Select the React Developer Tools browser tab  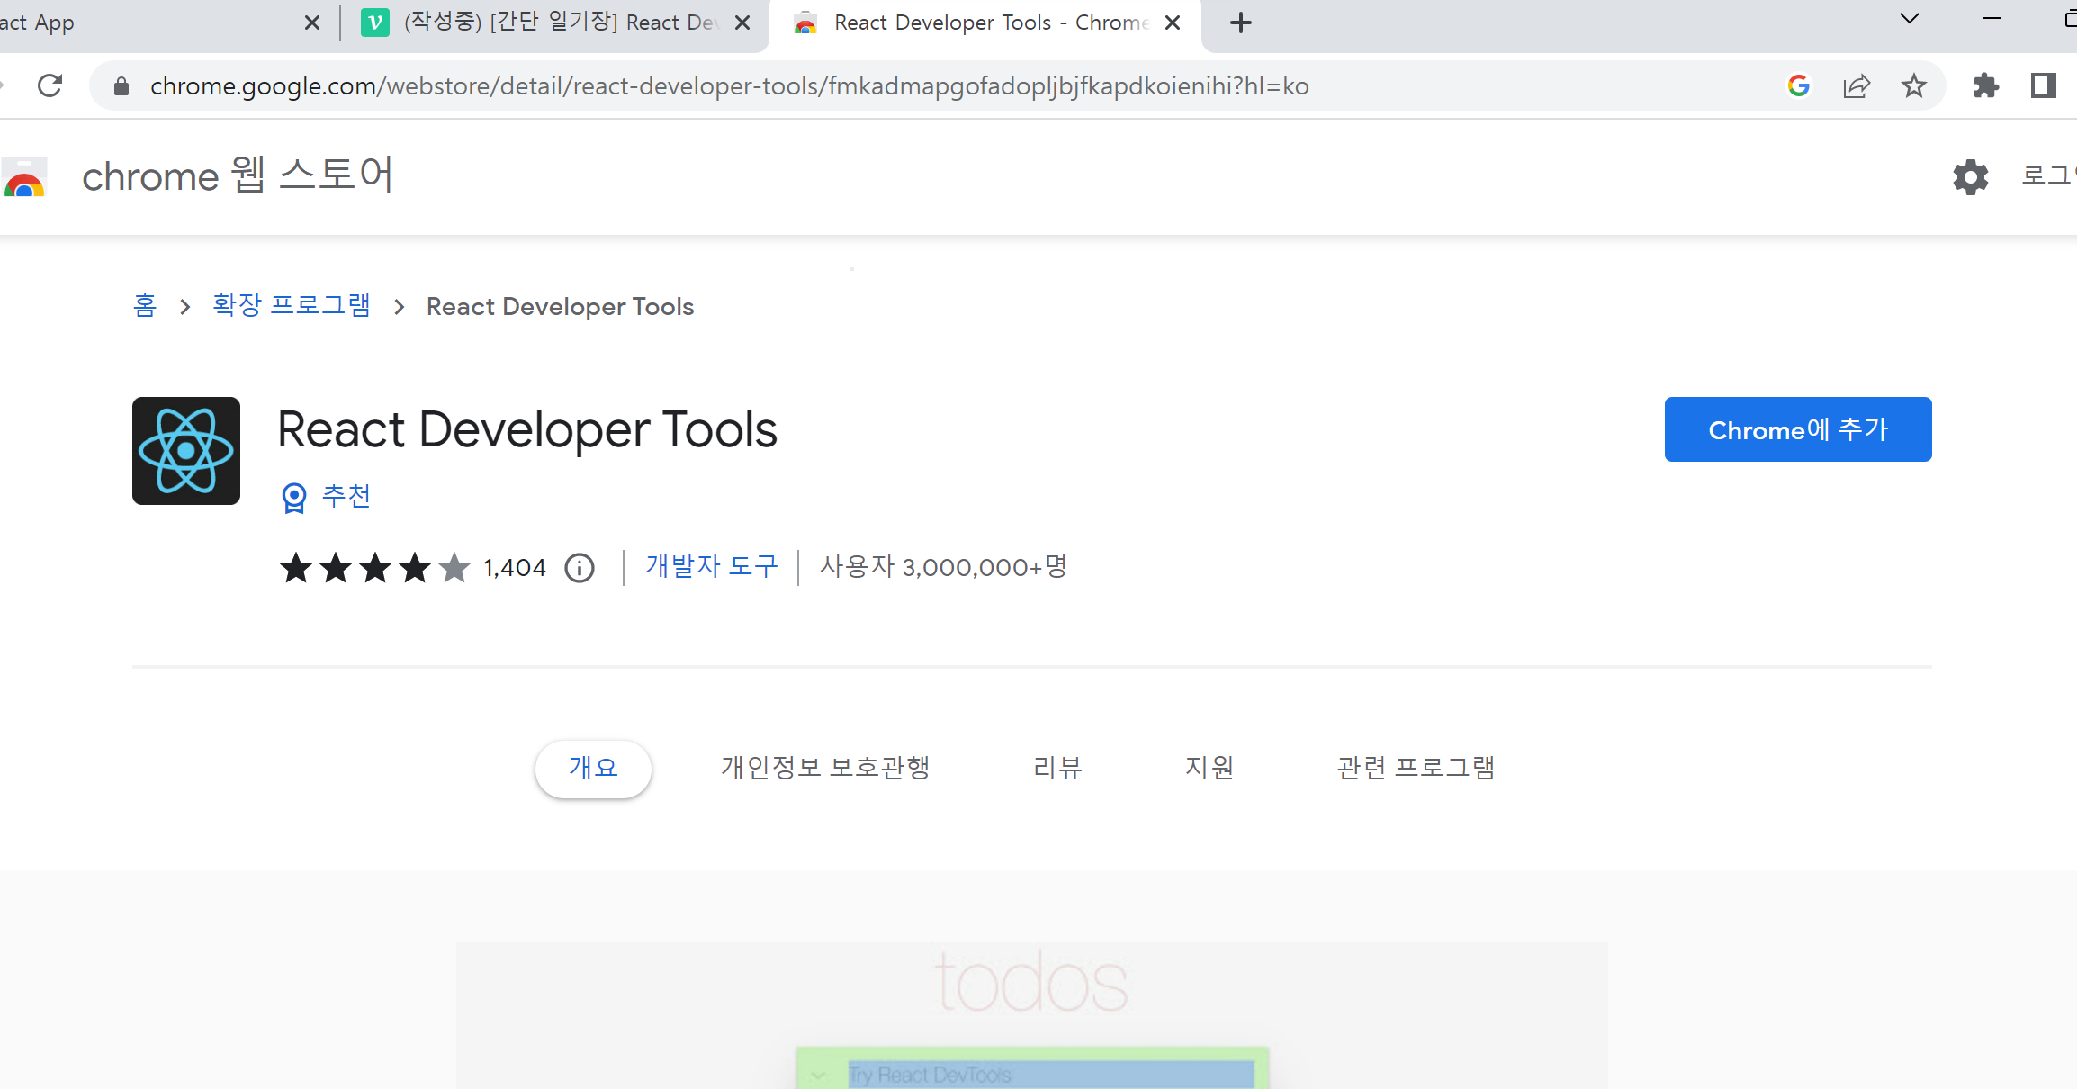click(x=985, y=22)
